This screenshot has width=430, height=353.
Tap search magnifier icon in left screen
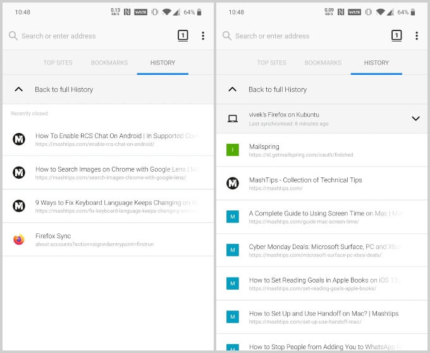(x=13, y=35)
